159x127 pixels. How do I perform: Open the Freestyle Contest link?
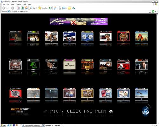coord(20,110)
